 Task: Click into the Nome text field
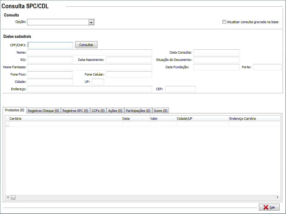click(x=89, y=53)
